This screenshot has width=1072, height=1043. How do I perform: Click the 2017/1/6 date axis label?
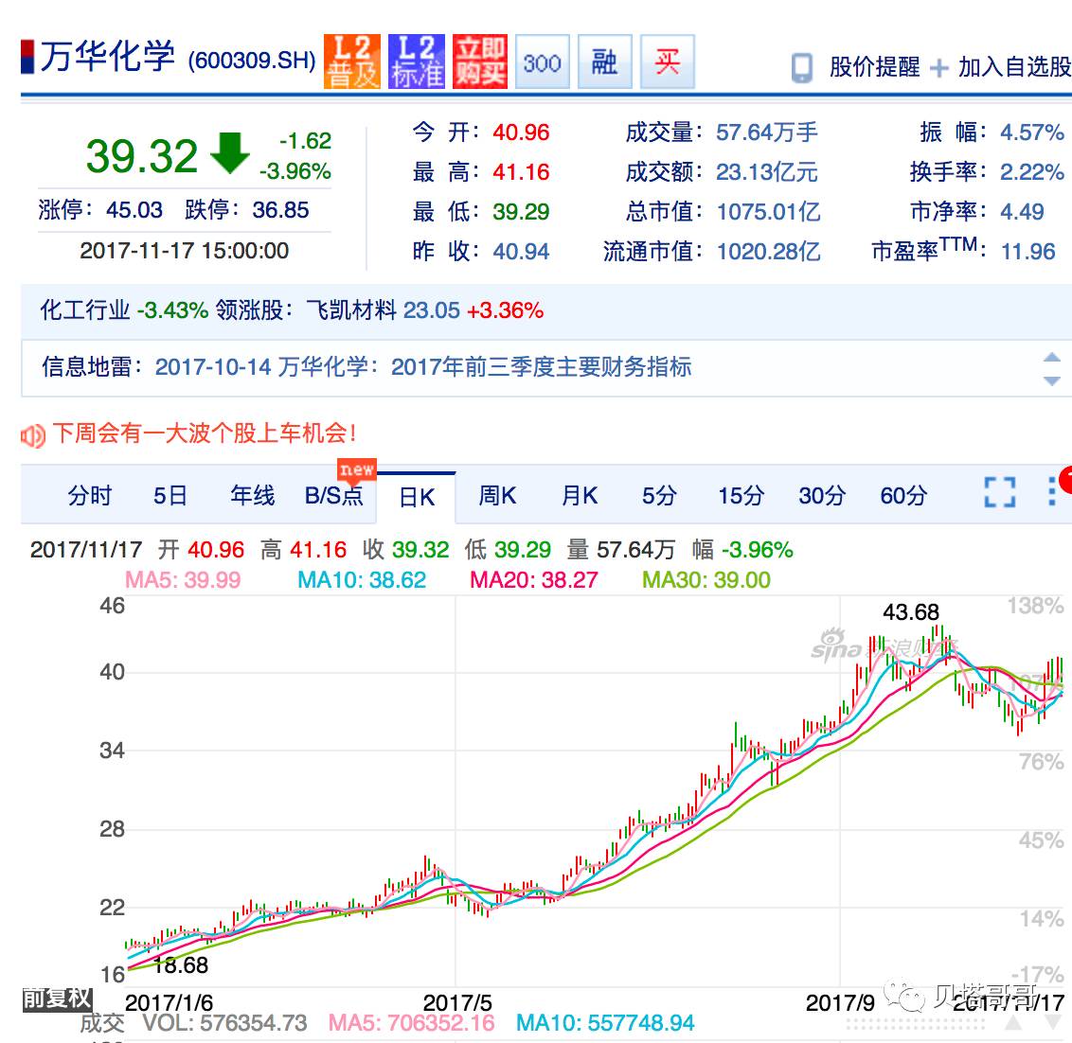tap(169, 1002)
